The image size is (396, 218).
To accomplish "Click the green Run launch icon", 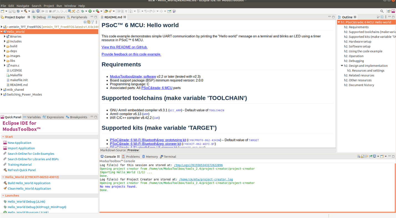I will 90,11.
